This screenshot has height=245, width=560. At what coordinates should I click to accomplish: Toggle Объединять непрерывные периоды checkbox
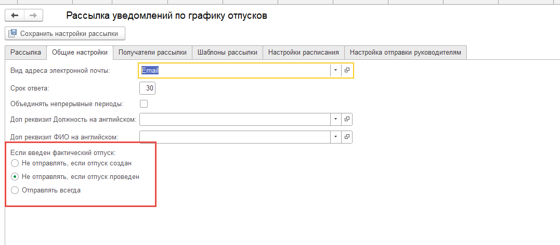point(144,104)
